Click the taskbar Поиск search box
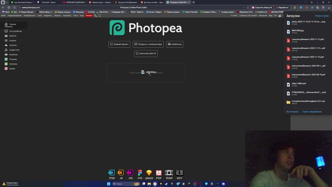This screenshot has width=332, height=187. click(126, 184)
